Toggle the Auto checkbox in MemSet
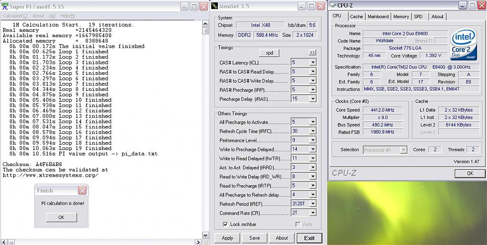 tap(298, 224)
